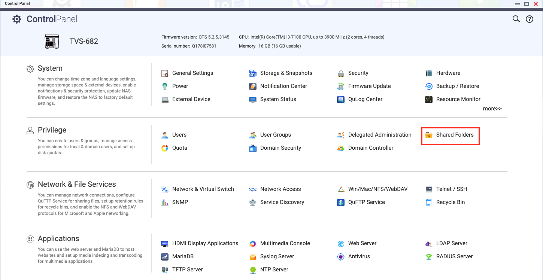
Task: Expand System section with more>> link
Action: point(492,109)
